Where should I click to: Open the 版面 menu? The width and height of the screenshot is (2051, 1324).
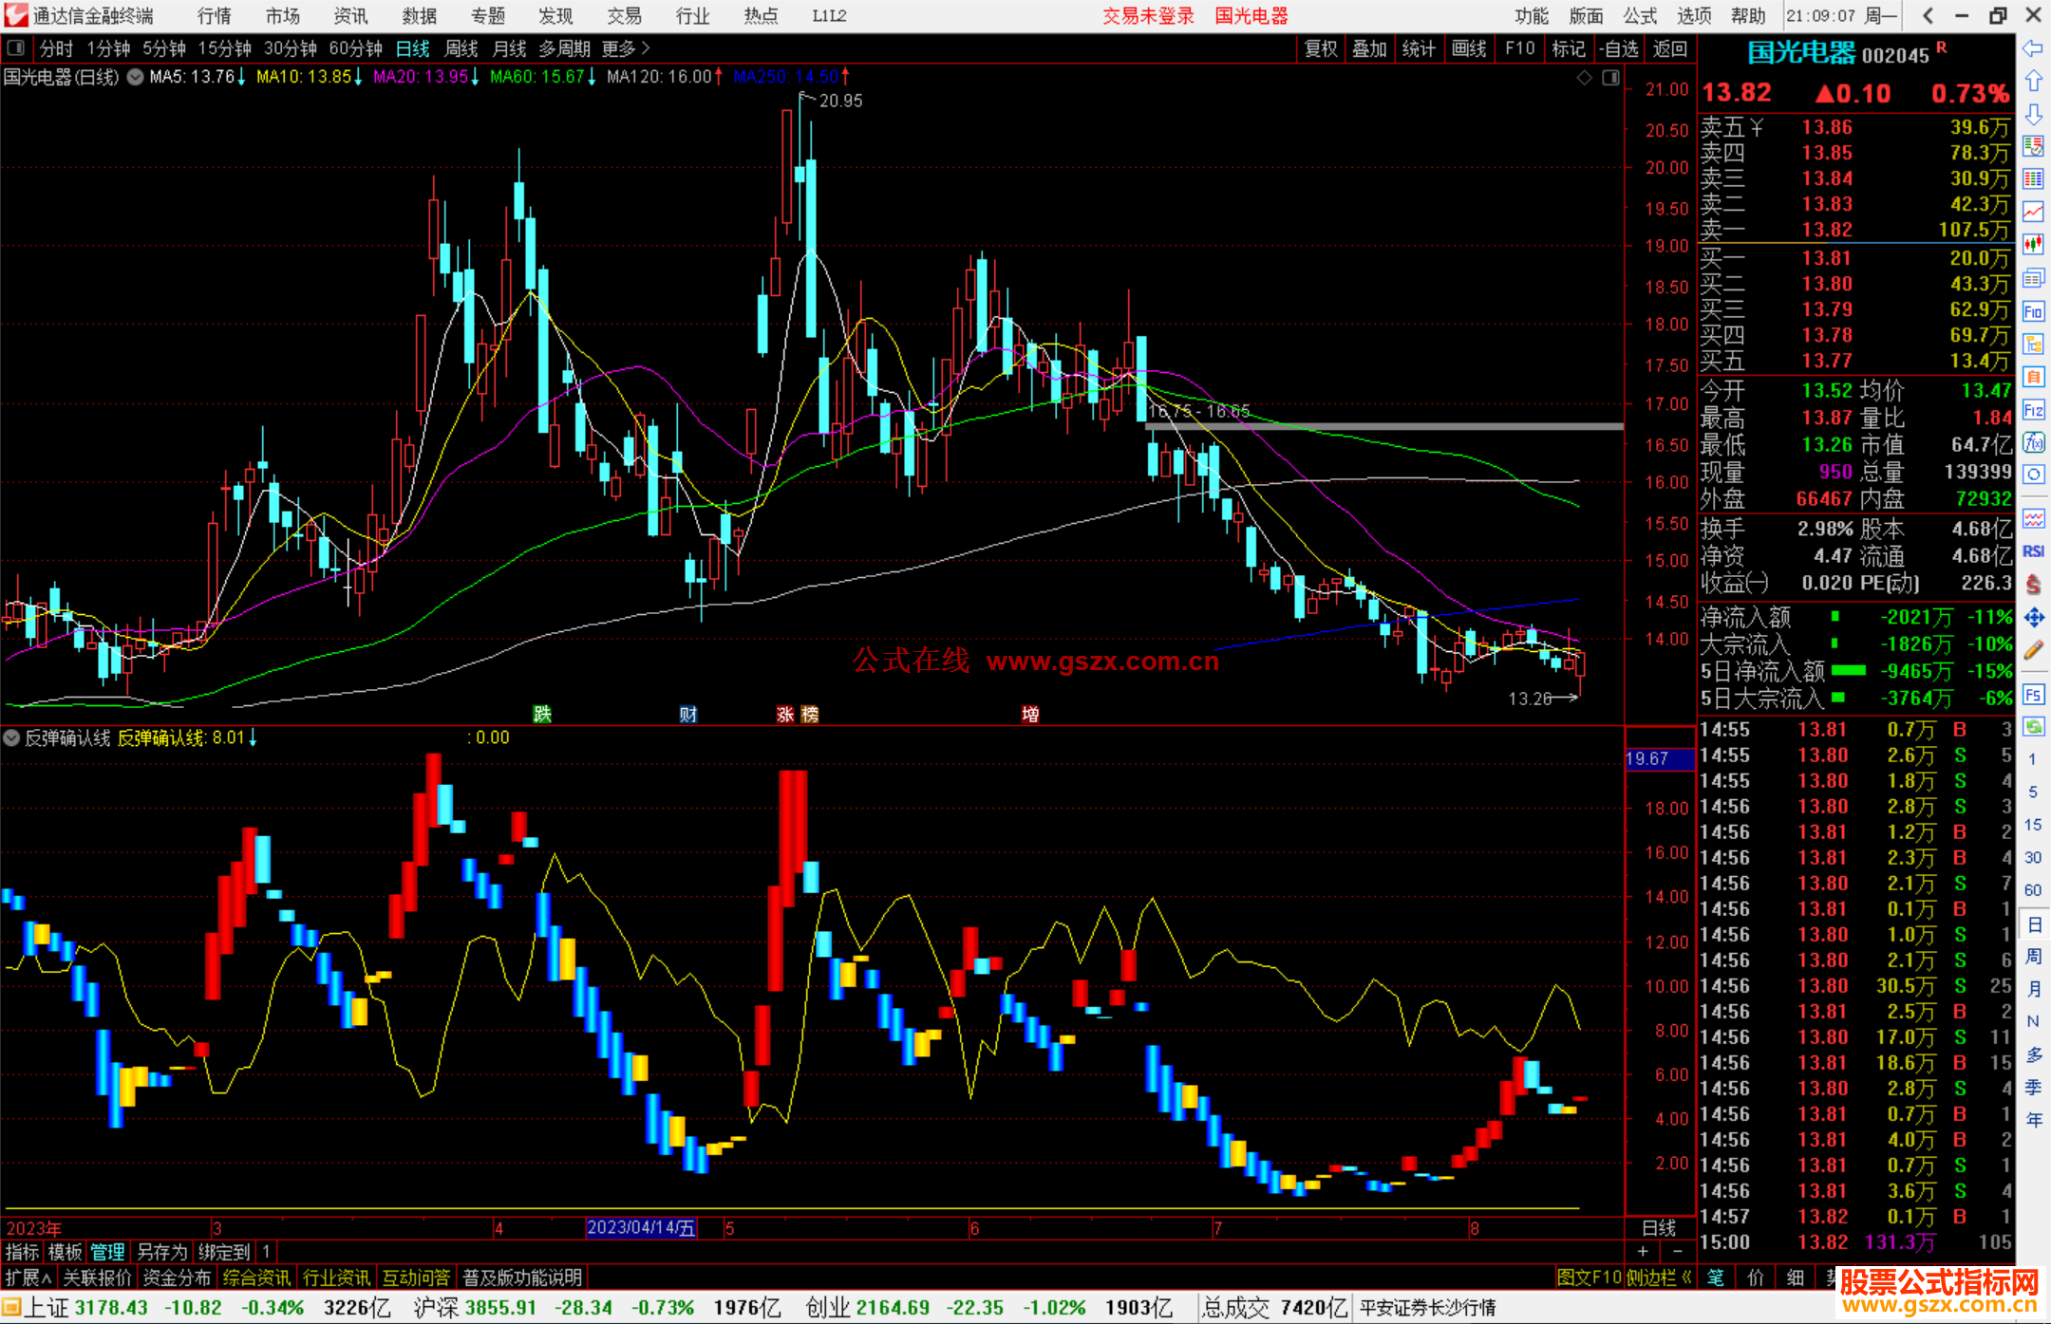[x=1586, y=16]
